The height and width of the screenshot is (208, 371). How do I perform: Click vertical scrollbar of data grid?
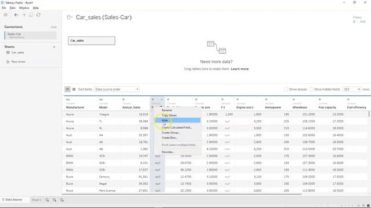[369, 114]
